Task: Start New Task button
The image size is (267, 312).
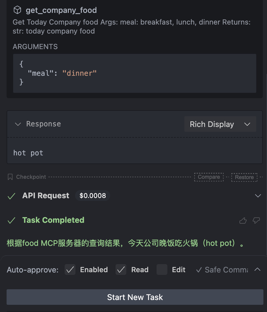Action: pos(135,297)
